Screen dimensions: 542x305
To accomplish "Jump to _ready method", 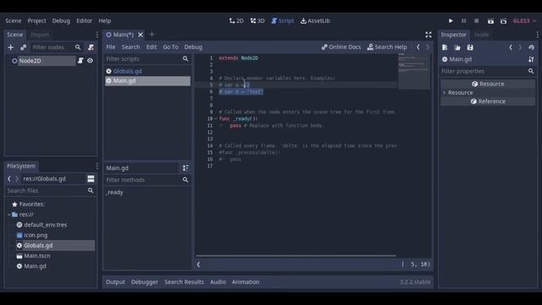I will [115, 192].
